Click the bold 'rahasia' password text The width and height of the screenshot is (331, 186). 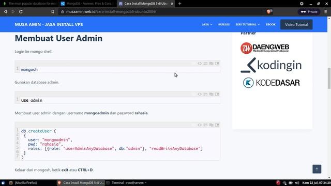point(141,113)
